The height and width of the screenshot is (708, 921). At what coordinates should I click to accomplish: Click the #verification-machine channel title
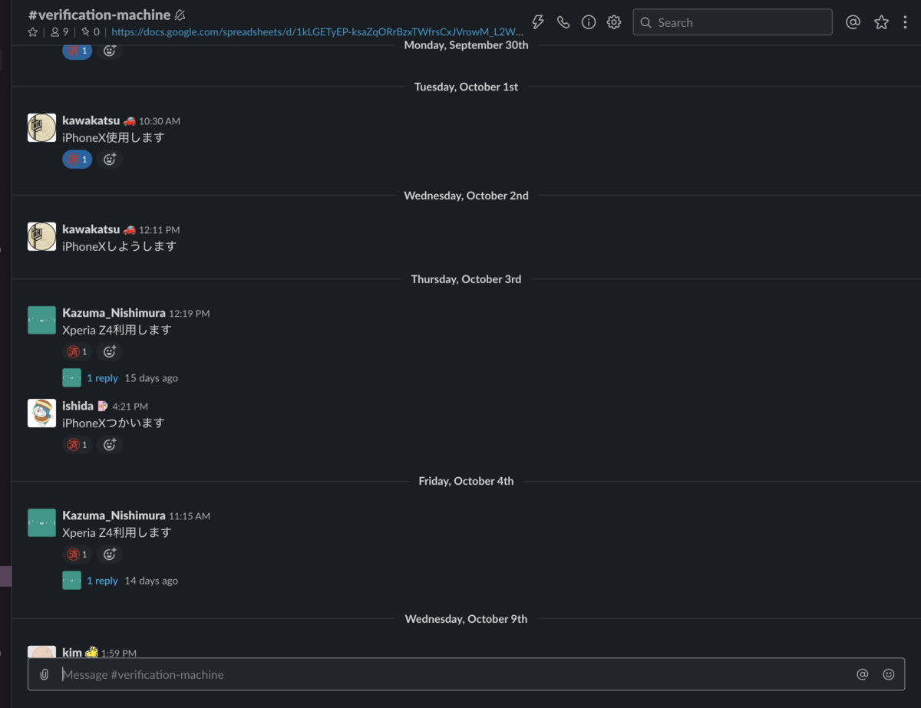(99, 15)
